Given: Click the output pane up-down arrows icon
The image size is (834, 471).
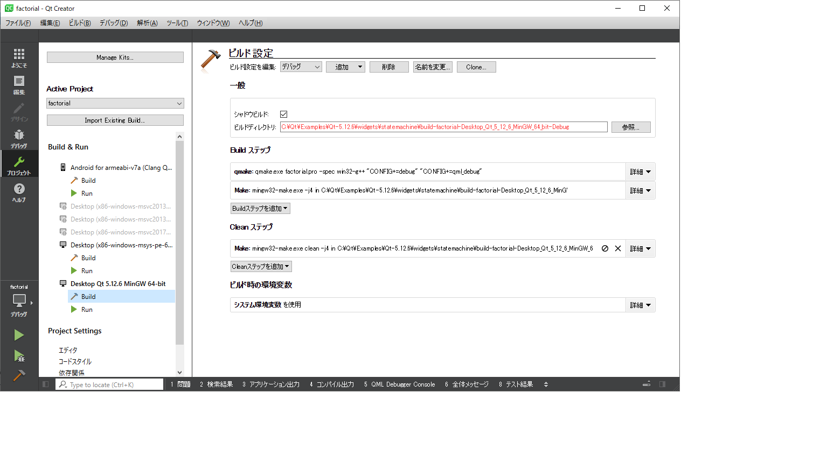Looking at the screenshot, I should pos(546,384).
